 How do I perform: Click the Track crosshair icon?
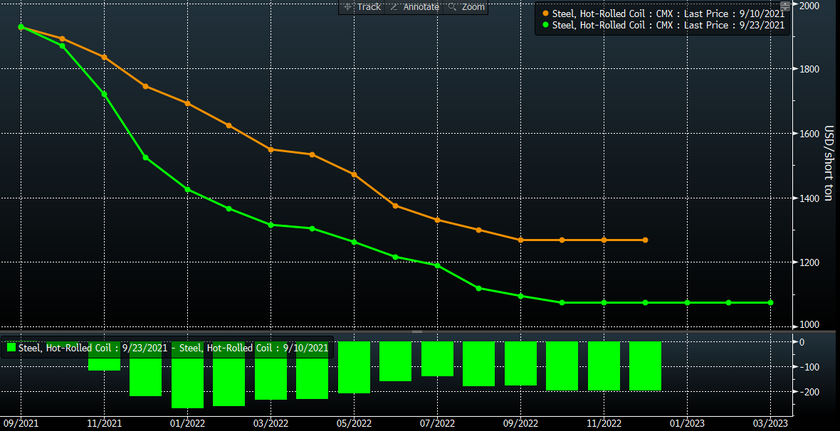(348, 7)
